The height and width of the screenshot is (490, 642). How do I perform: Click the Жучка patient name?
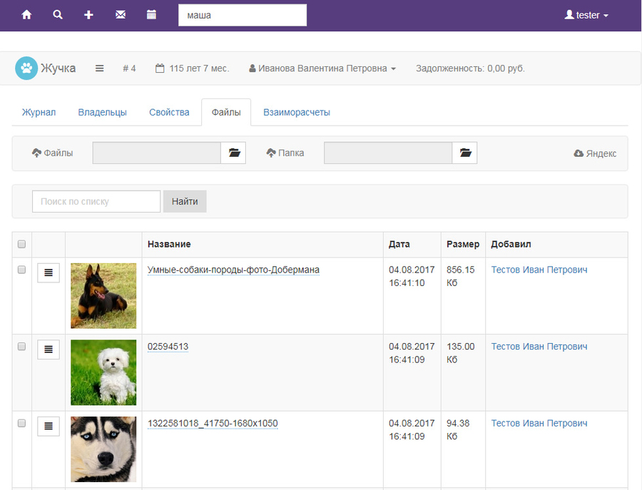point(58,68)
